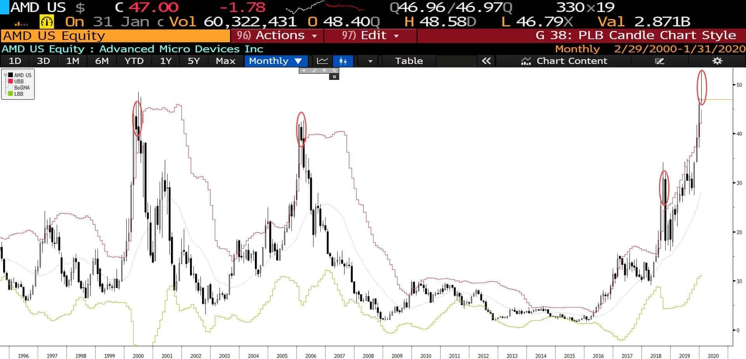
Task: Open chart type dropdown arrow
Action: (x=370, y=61)
